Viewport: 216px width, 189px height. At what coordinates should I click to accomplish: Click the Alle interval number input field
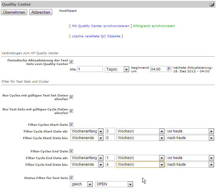point(90,69)
